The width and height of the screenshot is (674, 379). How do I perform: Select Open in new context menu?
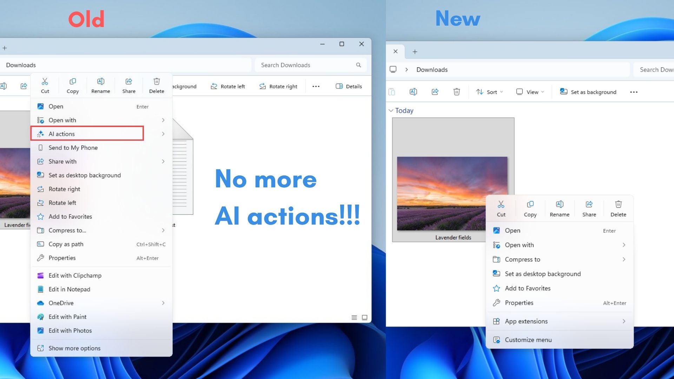(560, 231)
